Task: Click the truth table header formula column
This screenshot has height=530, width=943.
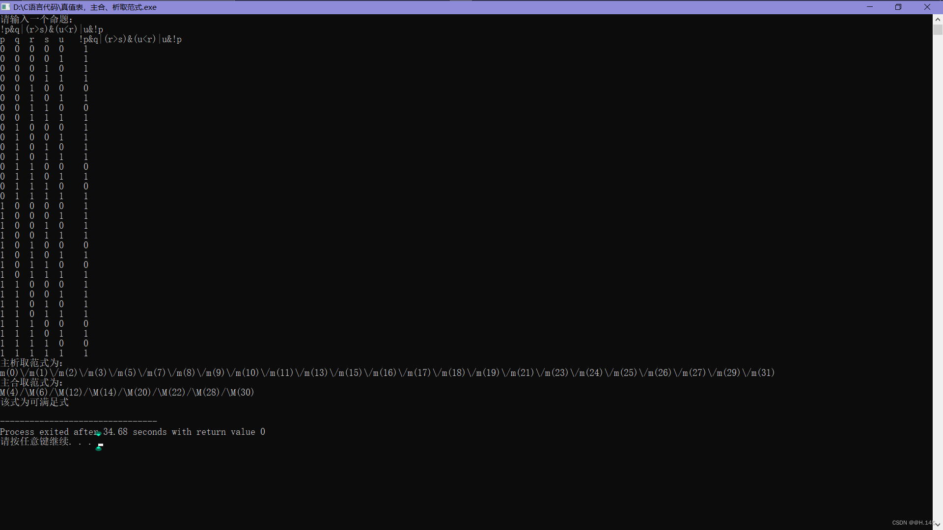Action: [x=130, y=39]
